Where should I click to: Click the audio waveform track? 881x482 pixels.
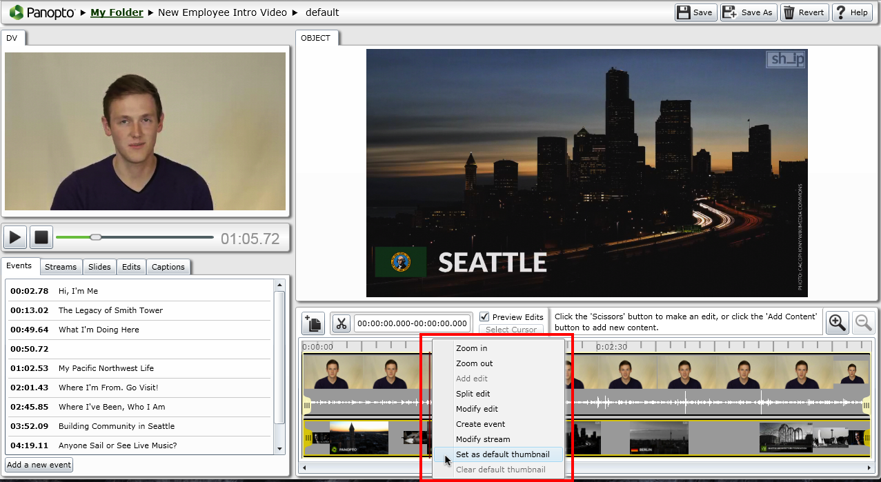[x=586, y=404]
